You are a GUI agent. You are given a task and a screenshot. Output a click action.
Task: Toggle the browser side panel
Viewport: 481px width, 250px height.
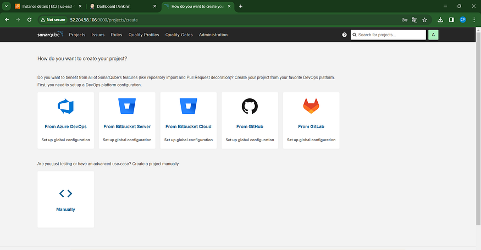point(451,20)
